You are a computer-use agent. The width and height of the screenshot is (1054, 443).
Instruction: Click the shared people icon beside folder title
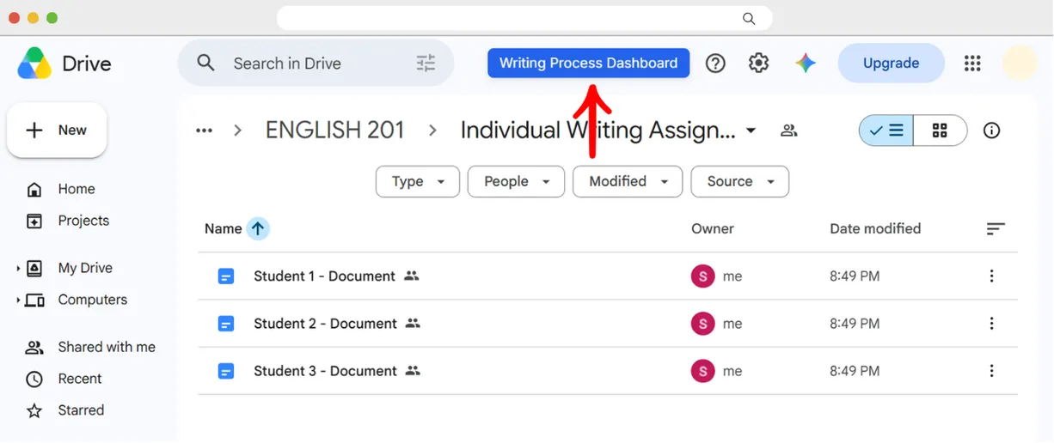(x=788, y=130)
